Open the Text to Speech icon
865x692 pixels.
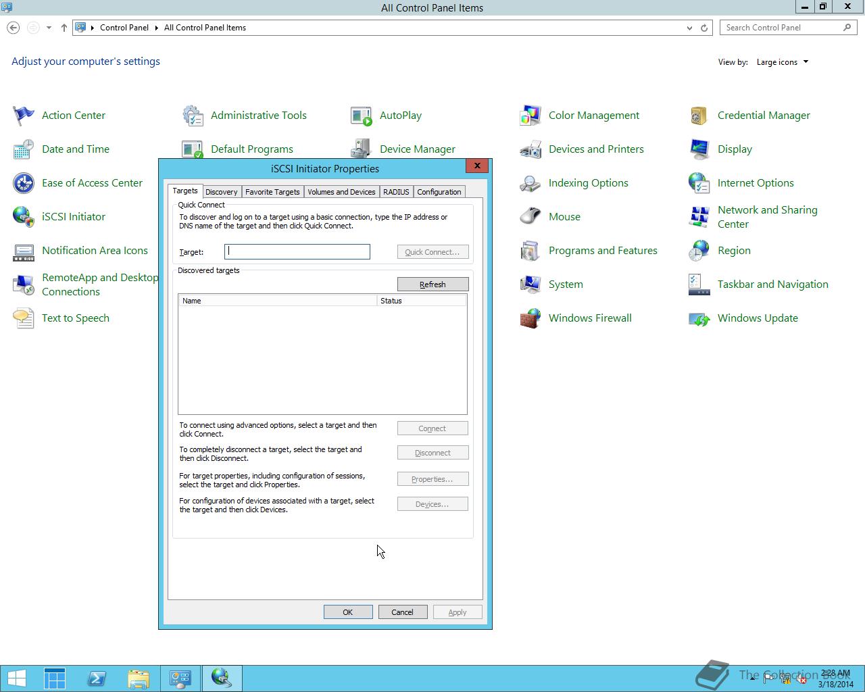[x=24, y=318]
